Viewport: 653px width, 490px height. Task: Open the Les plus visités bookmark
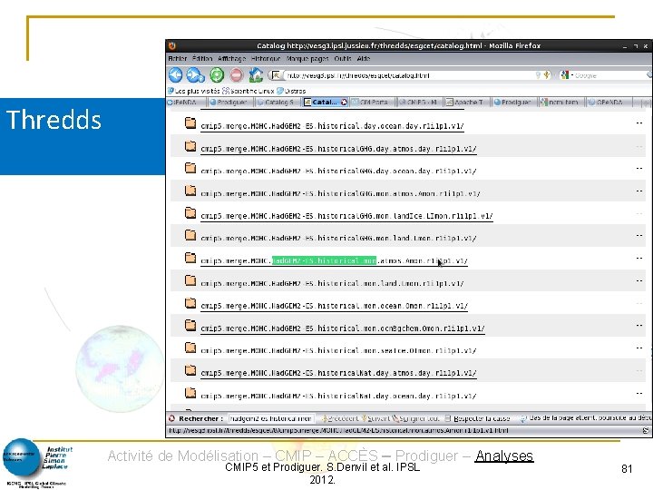(x=194, y=91)
